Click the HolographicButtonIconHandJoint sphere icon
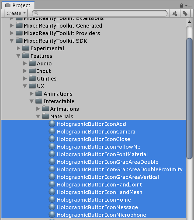This screenshot has height=220, width=194. coord(52,185)
